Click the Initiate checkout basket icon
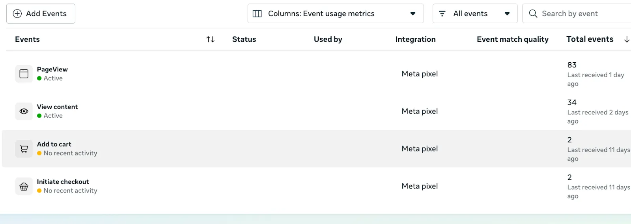 click(x=24, y=186)
